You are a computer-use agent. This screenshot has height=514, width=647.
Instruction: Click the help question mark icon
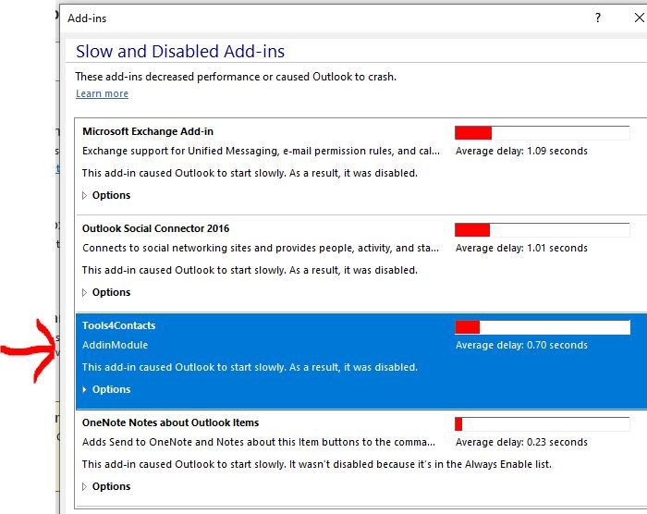[597, 18]
